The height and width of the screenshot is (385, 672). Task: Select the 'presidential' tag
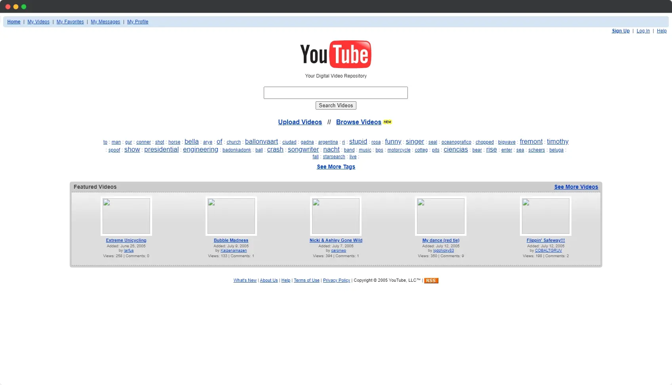[162, 150]
